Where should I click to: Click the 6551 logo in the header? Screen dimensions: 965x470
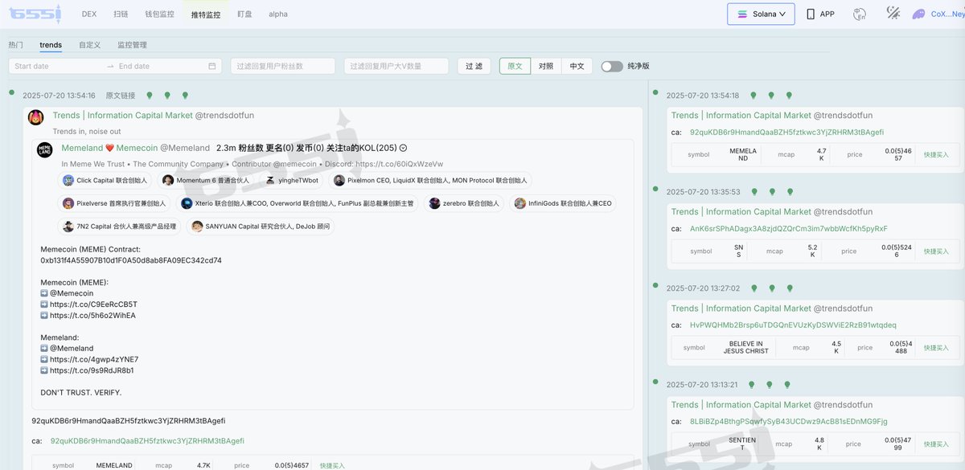(36, 14)
